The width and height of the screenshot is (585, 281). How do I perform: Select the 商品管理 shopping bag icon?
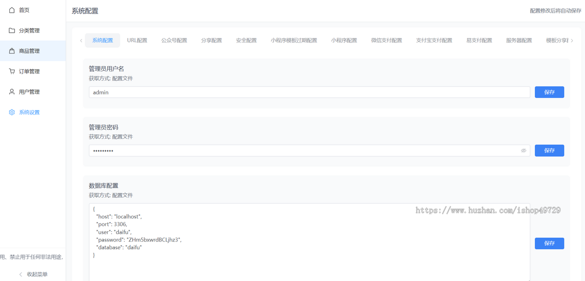pyautogui.click(x=12, y=51)
